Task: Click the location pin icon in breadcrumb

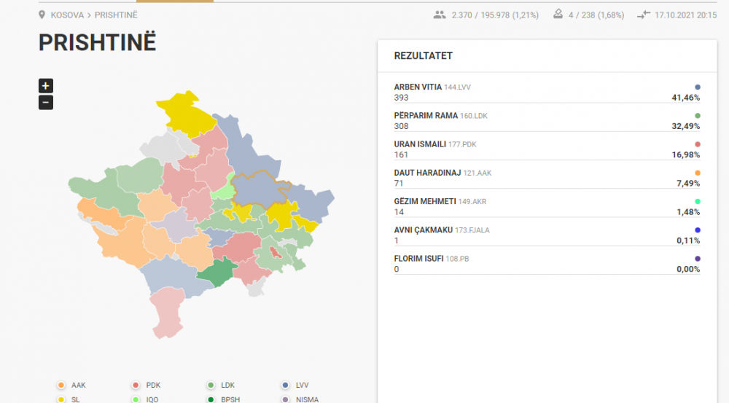Action: tap(42, 15)
